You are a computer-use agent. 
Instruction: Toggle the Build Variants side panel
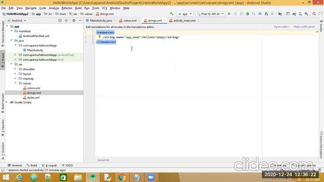[x=3, y=103]
